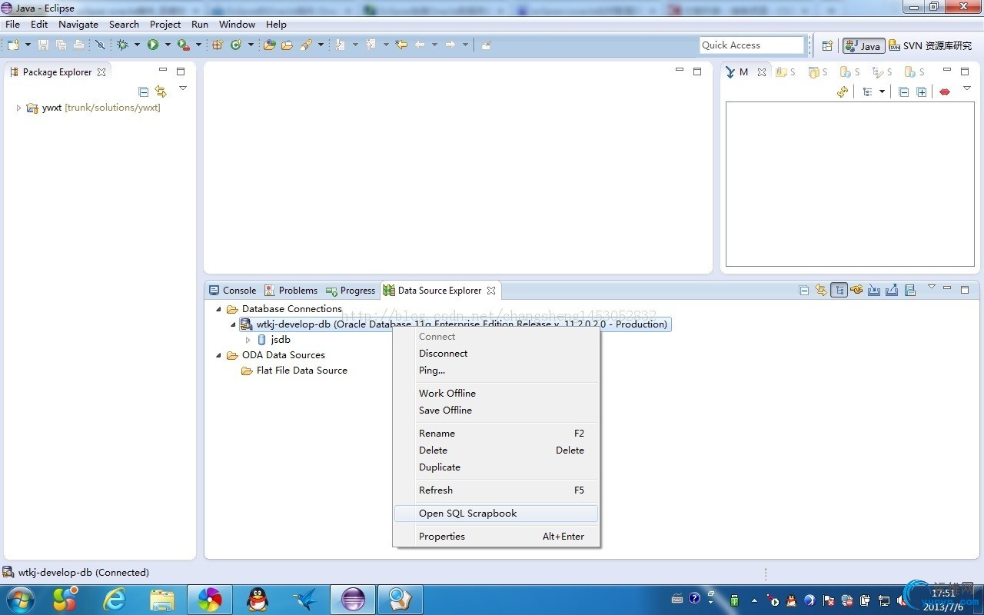Close the Package Explorer tab
984x615 pixels.
point(101,72)
